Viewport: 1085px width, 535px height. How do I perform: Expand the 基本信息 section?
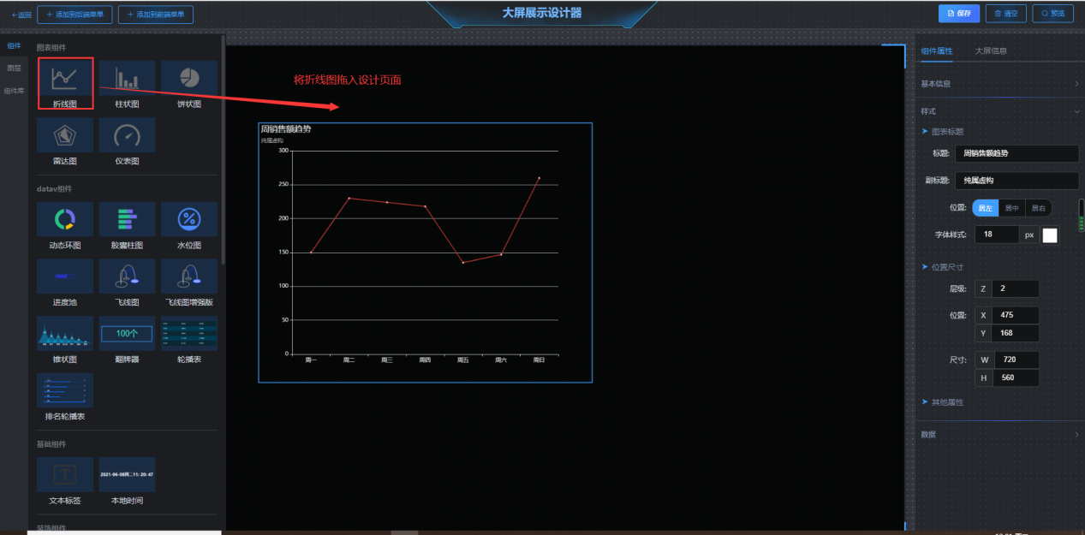(999, 84)
